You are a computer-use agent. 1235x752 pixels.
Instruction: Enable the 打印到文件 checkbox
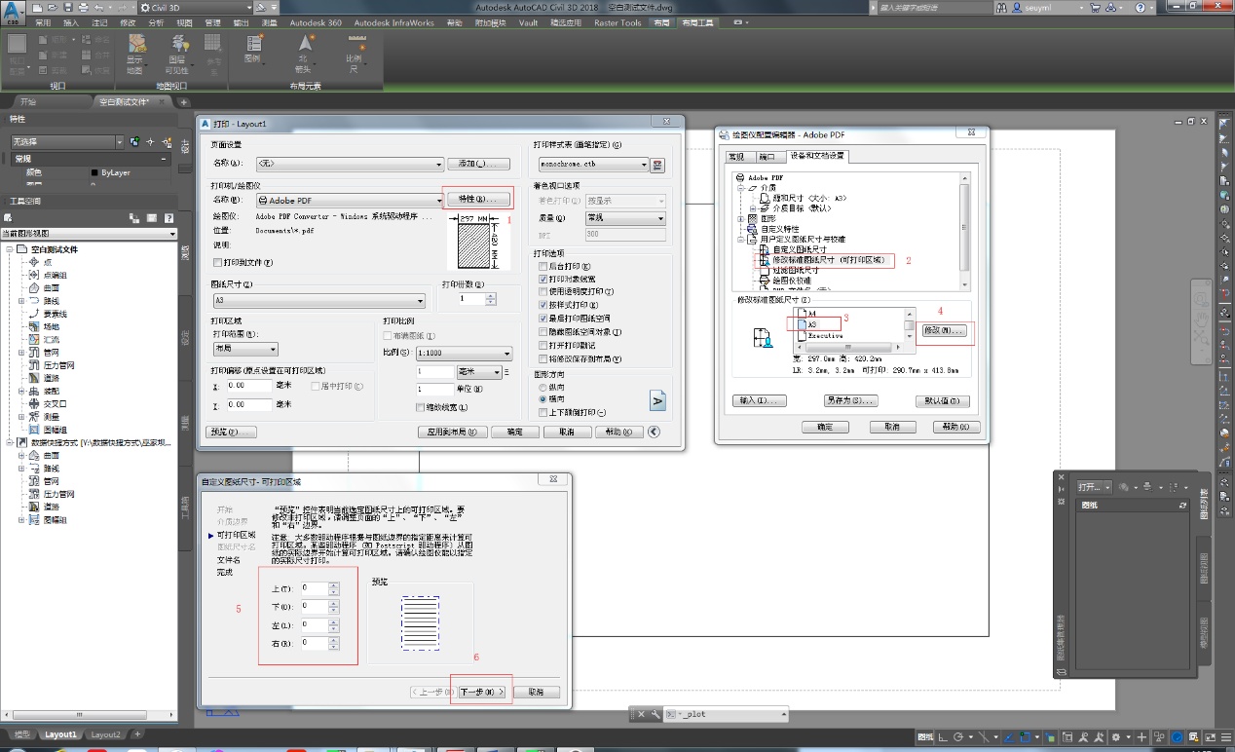tap(218, 262)
